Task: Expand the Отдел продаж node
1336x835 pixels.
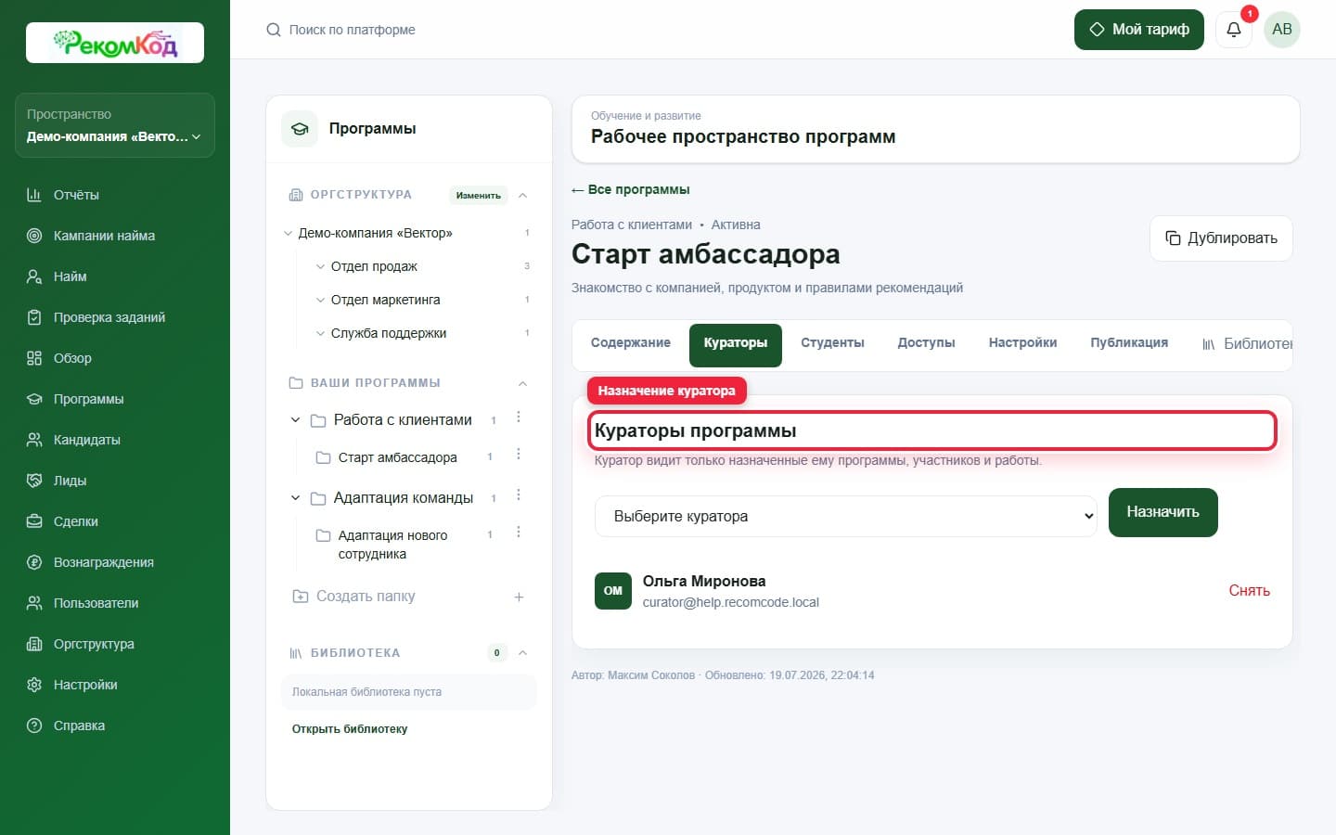Action: point(321,266)
